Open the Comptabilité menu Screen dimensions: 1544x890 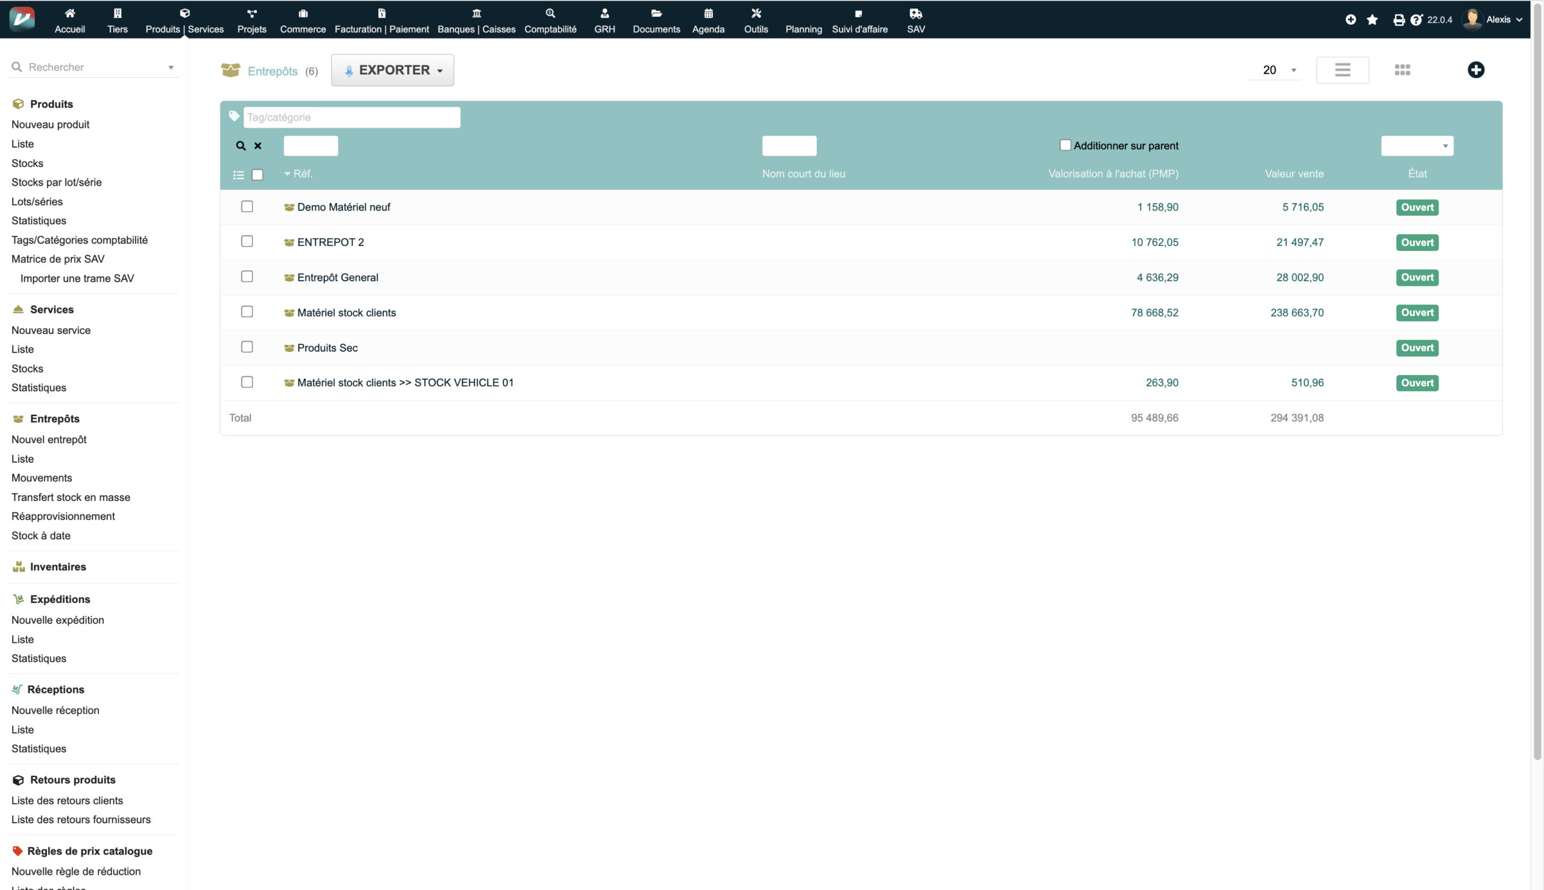point(550,20)
